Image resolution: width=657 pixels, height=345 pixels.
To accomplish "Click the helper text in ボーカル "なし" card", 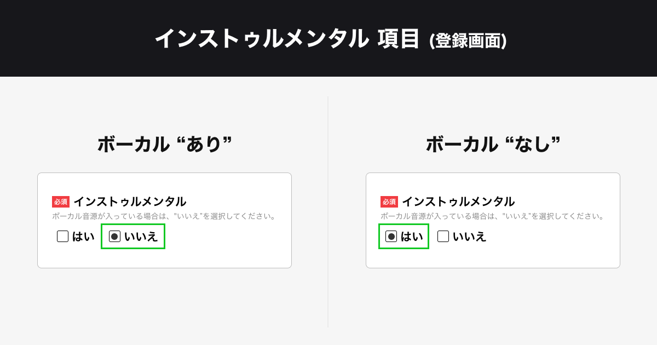I will click(x=492, y=216).
